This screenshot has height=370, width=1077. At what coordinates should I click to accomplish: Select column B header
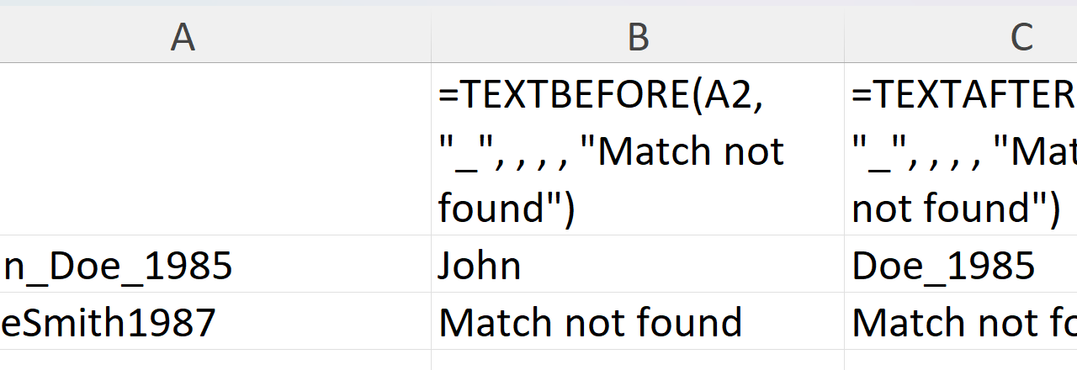tap(638, 37)
